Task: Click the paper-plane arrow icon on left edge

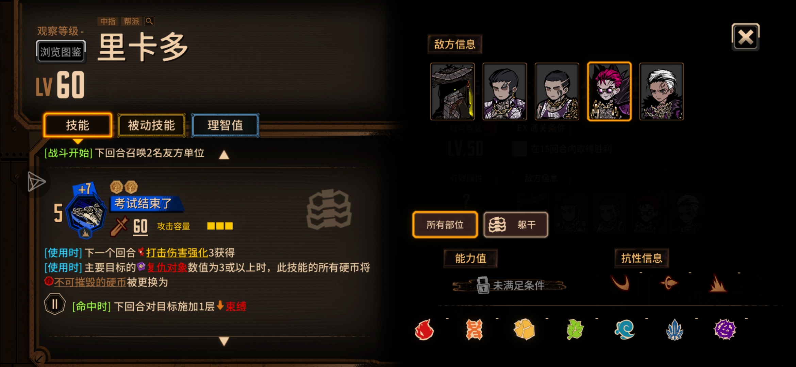Action: 36,182
